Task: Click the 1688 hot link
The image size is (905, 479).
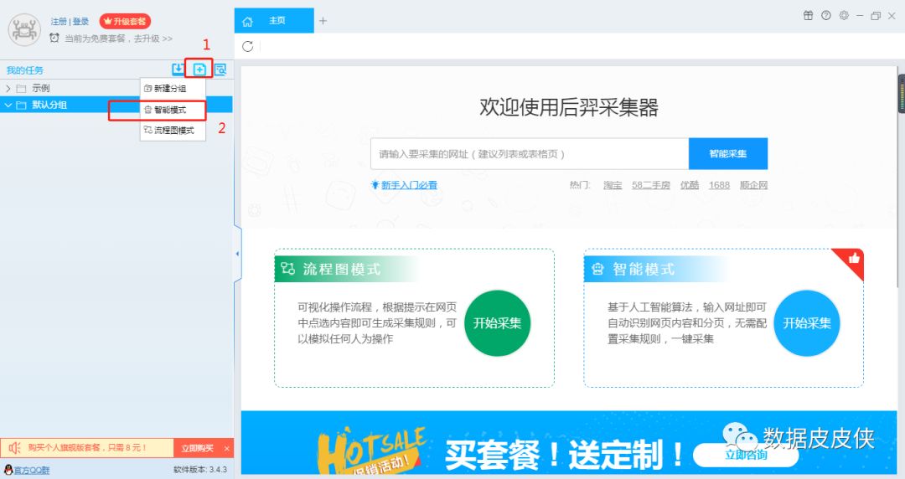Action: (719, 185)
